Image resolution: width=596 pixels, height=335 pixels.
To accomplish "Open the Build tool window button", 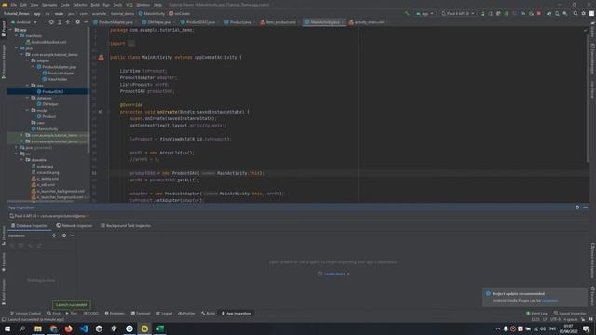I will (x=208, y=314).
